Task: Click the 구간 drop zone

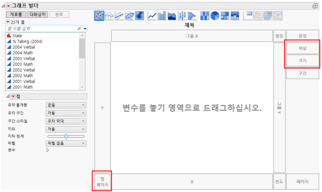Action: [x=303, y=73]
